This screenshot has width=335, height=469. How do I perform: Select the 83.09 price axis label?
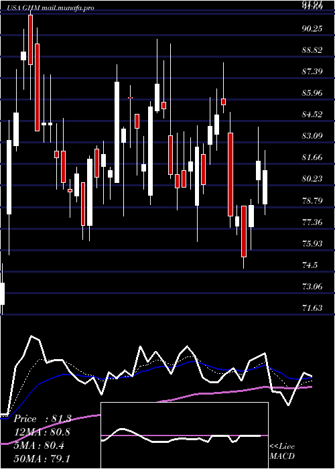[312, 136]
